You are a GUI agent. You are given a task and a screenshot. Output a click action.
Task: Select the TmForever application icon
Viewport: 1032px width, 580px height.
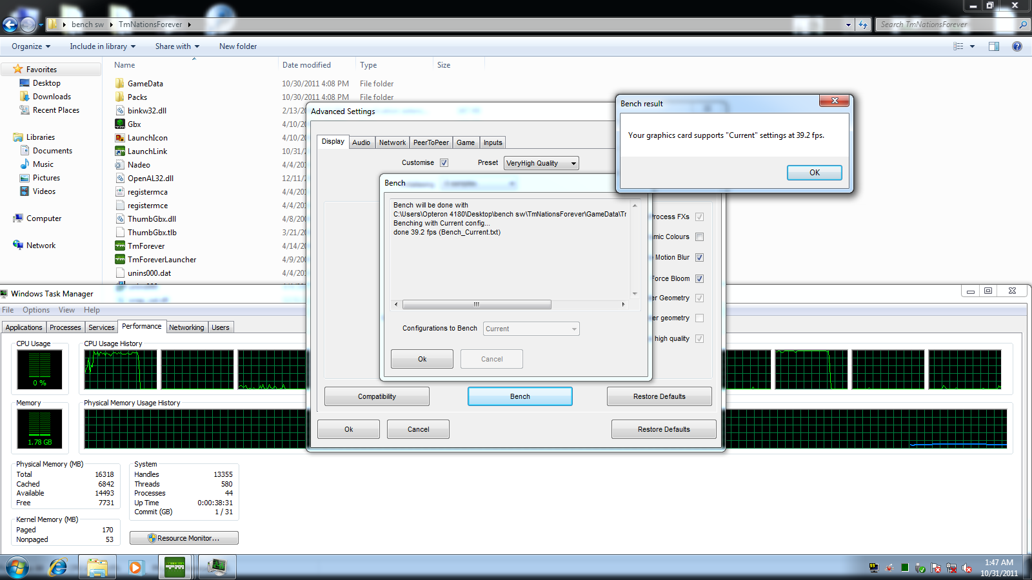pos(120,246)
